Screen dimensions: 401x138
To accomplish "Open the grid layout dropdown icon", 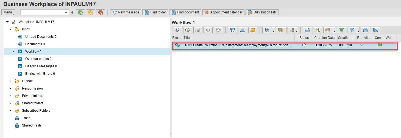I will click(330, 30).
